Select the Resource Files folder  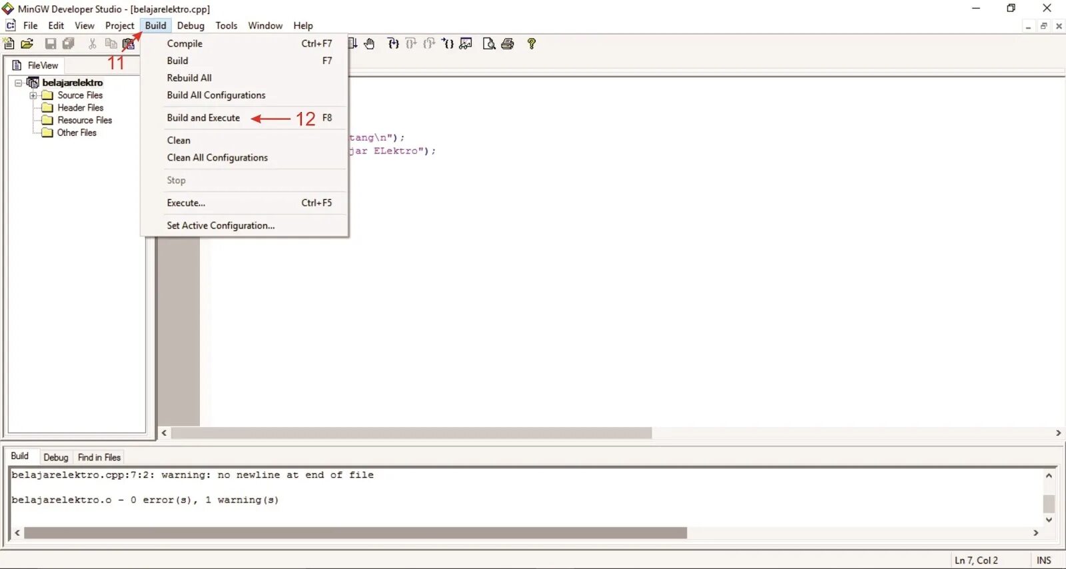click(x=85, y=120)
